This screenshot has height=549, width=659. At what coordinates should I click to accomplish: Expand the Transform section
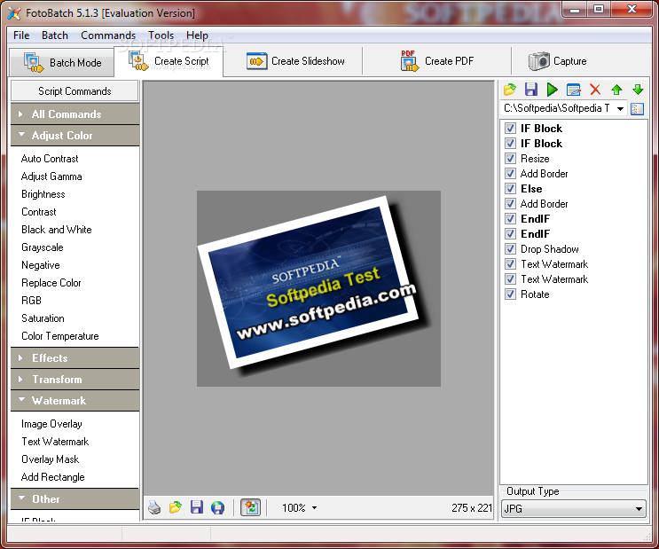pyautogui.click(x=75, y=380)
